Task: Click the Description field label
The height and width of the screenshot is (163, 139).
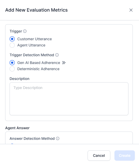Action: [19, 79]
